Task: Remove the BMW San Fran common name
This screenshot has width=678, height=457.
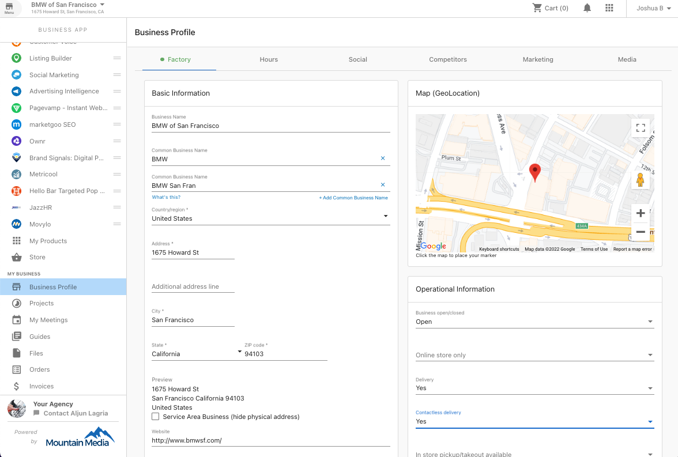Action: [x=383, y=184]
